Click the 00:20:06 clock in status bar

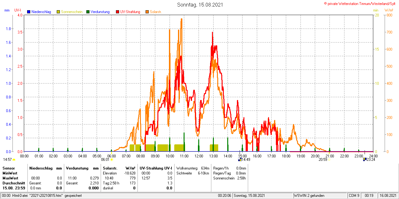click(224, 196)
